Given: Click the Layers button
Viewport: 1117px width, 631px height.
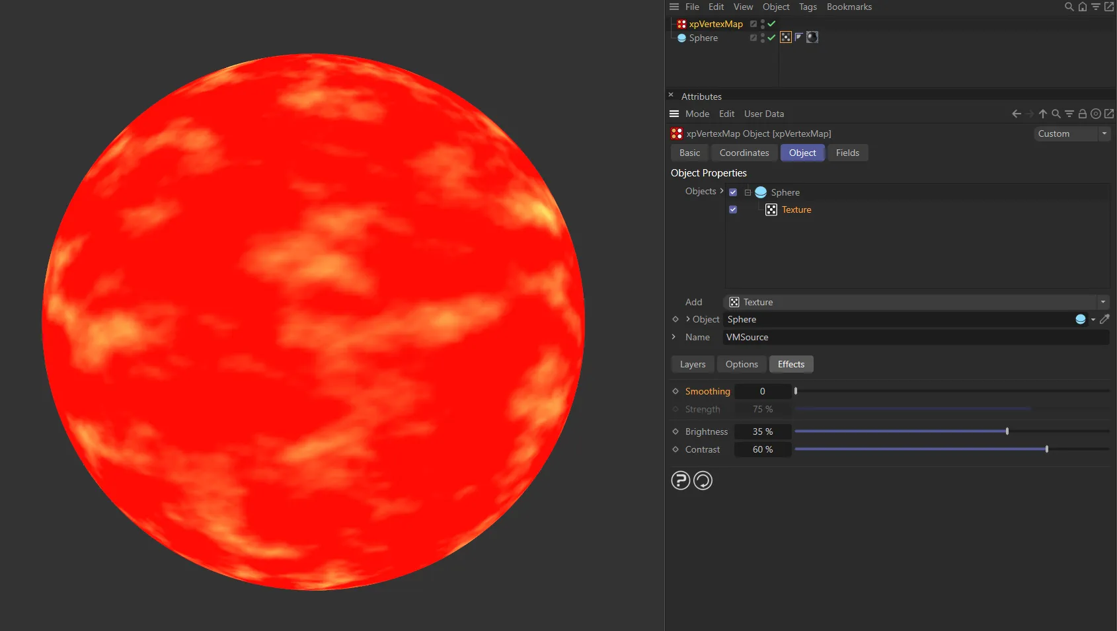Looking at the screenshot, I should [x=692, y=364].
